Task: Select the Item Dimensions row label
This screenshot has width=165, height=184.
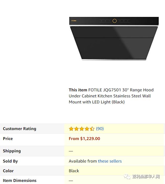Action: [20, 181]
